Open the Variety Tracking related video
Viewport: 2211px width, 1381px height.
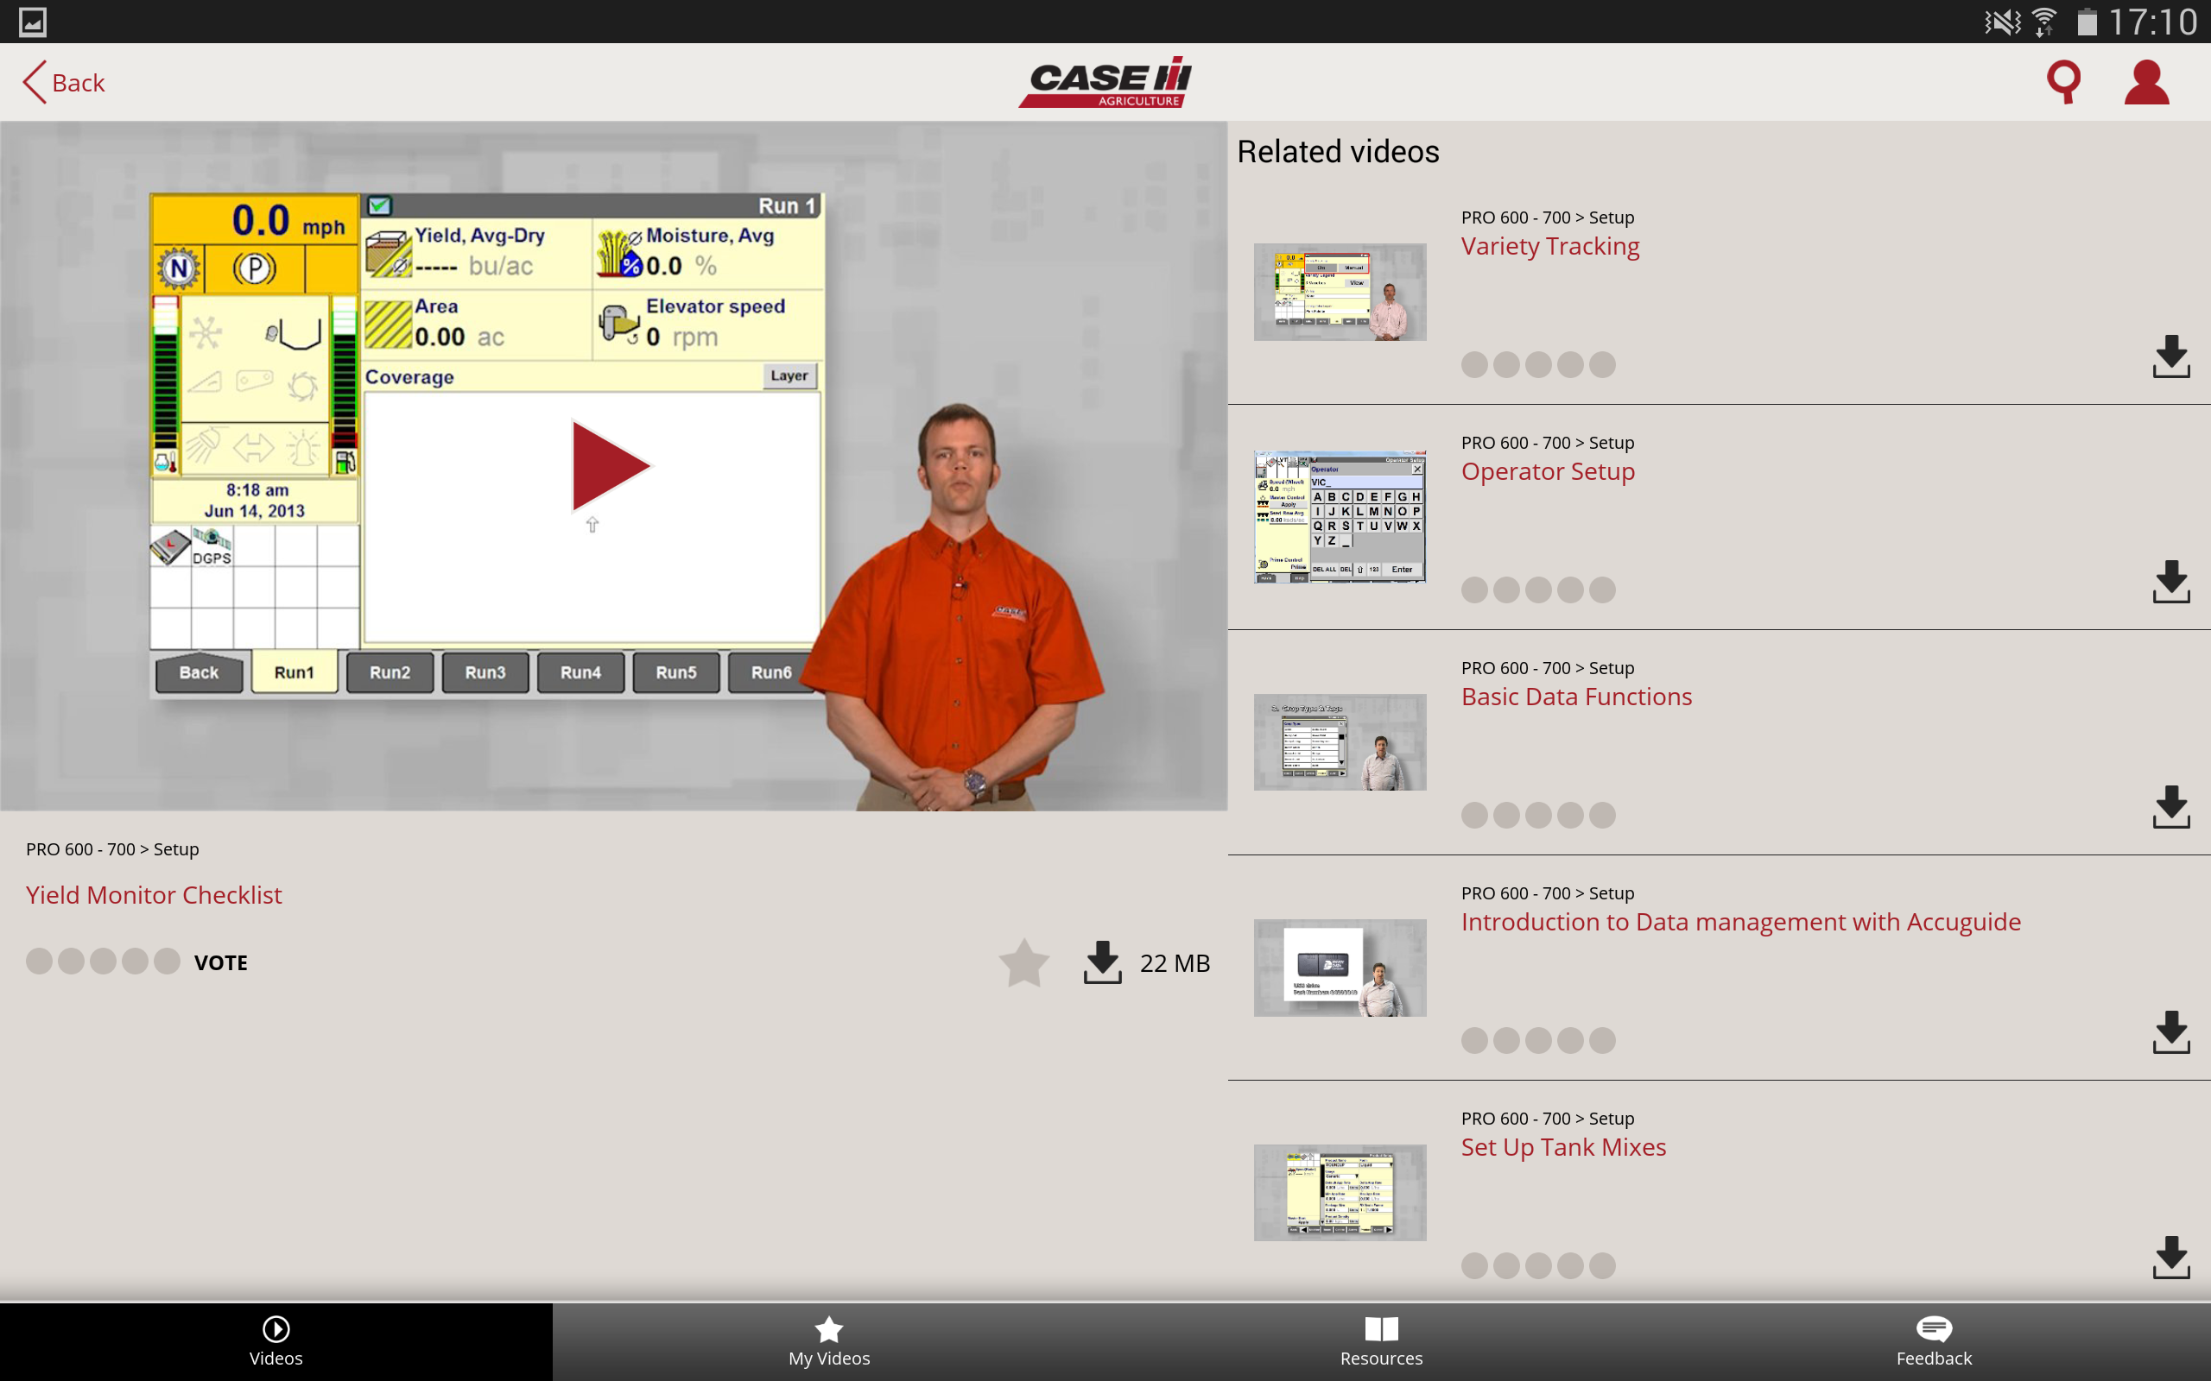tap(1549, 246)
